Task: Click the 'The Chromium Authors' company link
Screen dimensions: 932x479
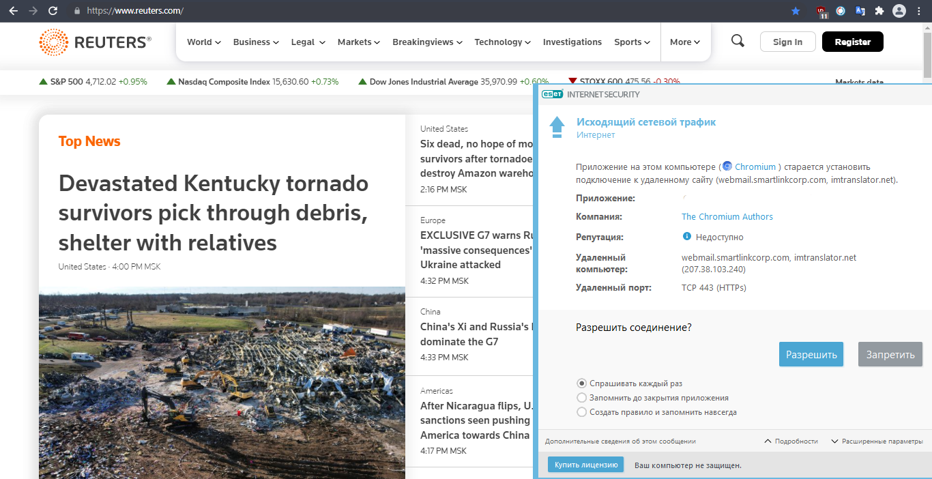Action: coord(727,216)
